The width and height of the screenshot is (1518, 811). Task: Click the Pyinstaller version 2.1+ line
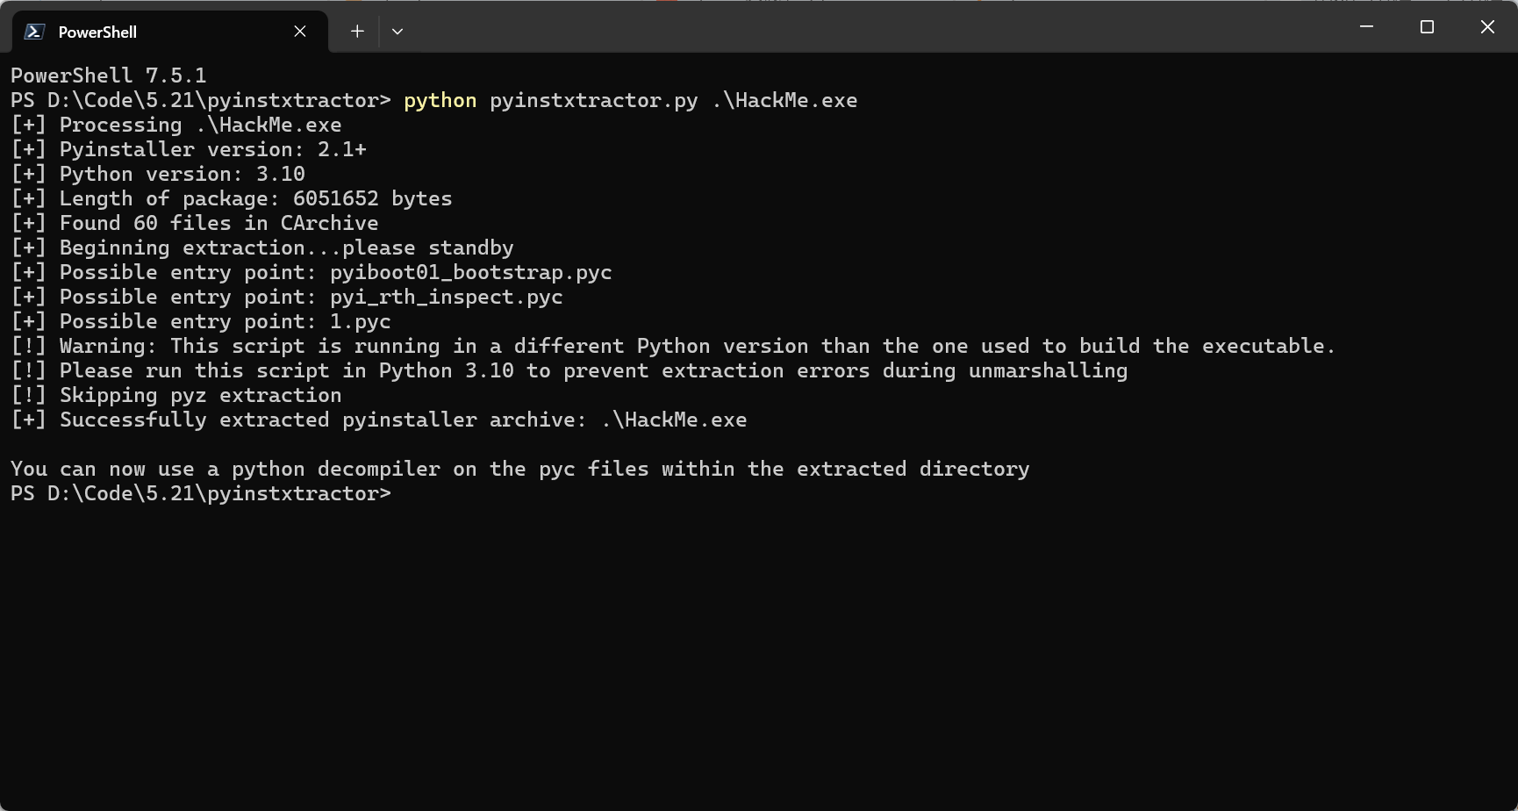coord(189,149)
